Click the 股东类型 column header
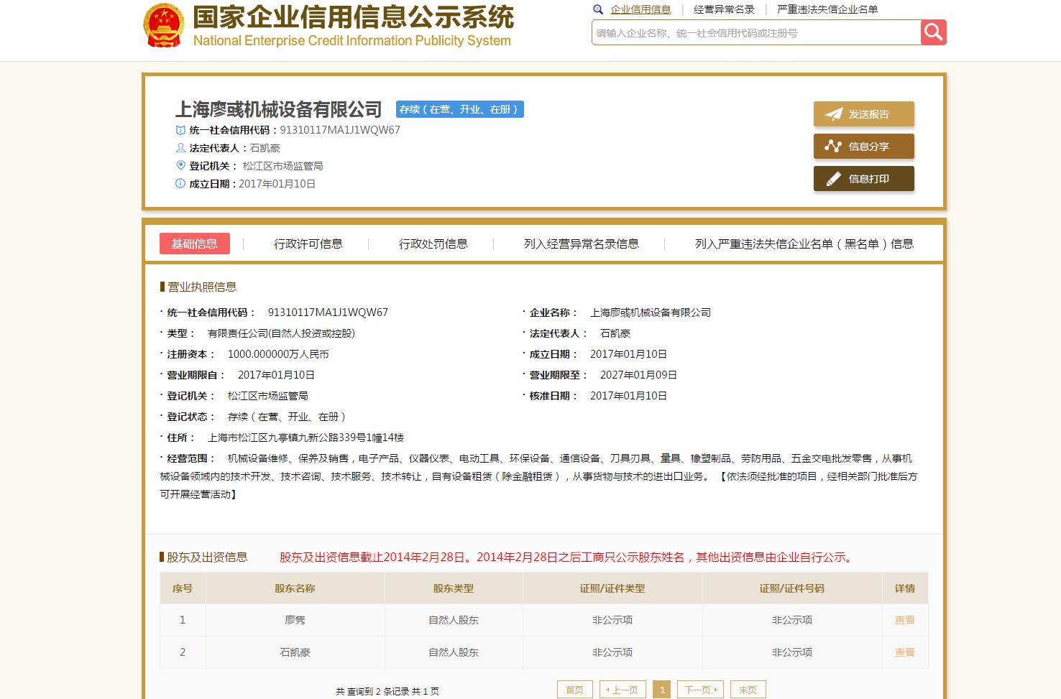Viewport: 1061px width, 699px height. 454,588
